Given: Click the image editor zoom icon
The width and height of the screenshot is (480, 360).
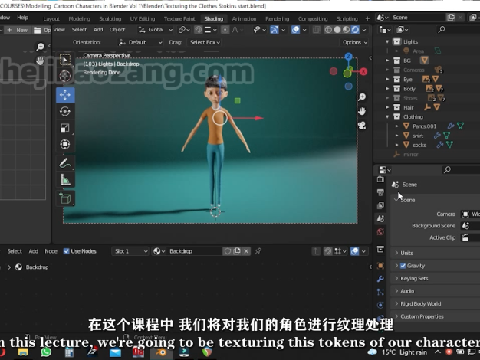Looking at the screenshot, I should (x=40, y=47).
